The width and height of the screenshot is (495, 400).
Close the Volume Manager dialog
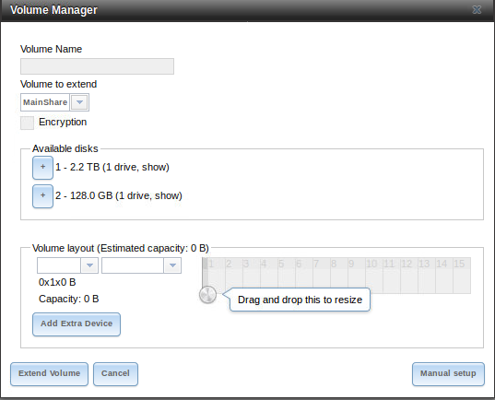[477, 10]
